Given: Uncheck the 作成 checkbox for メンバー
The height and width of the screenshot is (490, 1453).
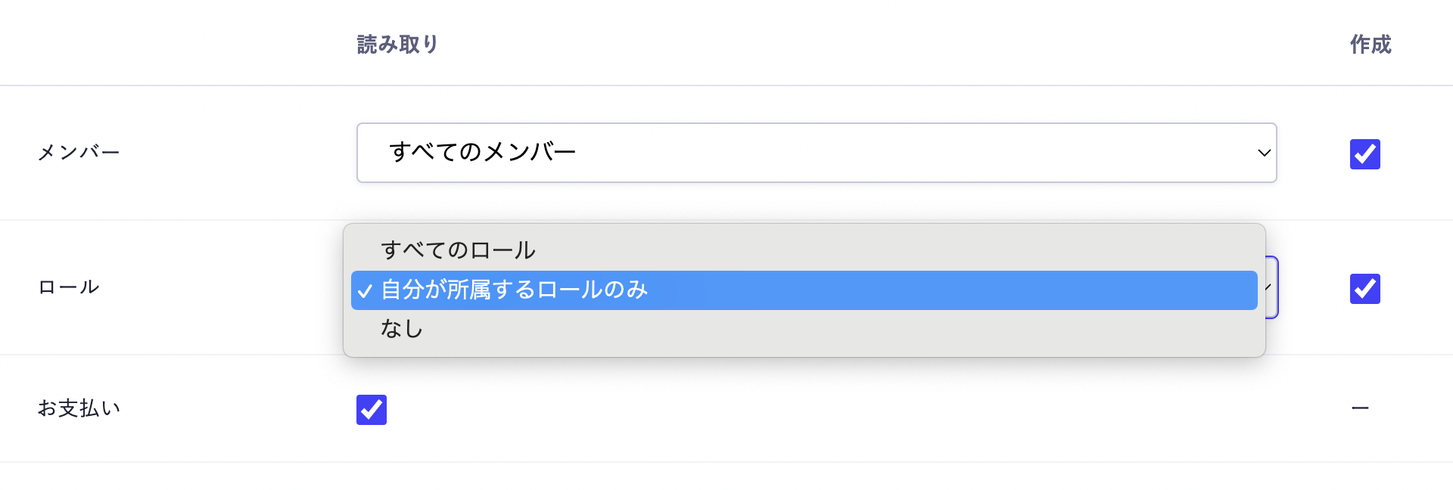Looking at the screenshot, I should pyautogui.click(x=1364, y=154).
